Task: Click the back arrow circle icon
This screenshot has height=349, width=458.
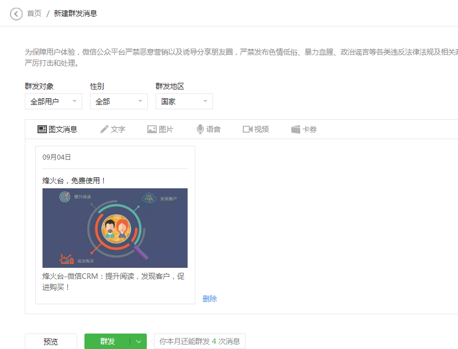Action: click(16, 14)
